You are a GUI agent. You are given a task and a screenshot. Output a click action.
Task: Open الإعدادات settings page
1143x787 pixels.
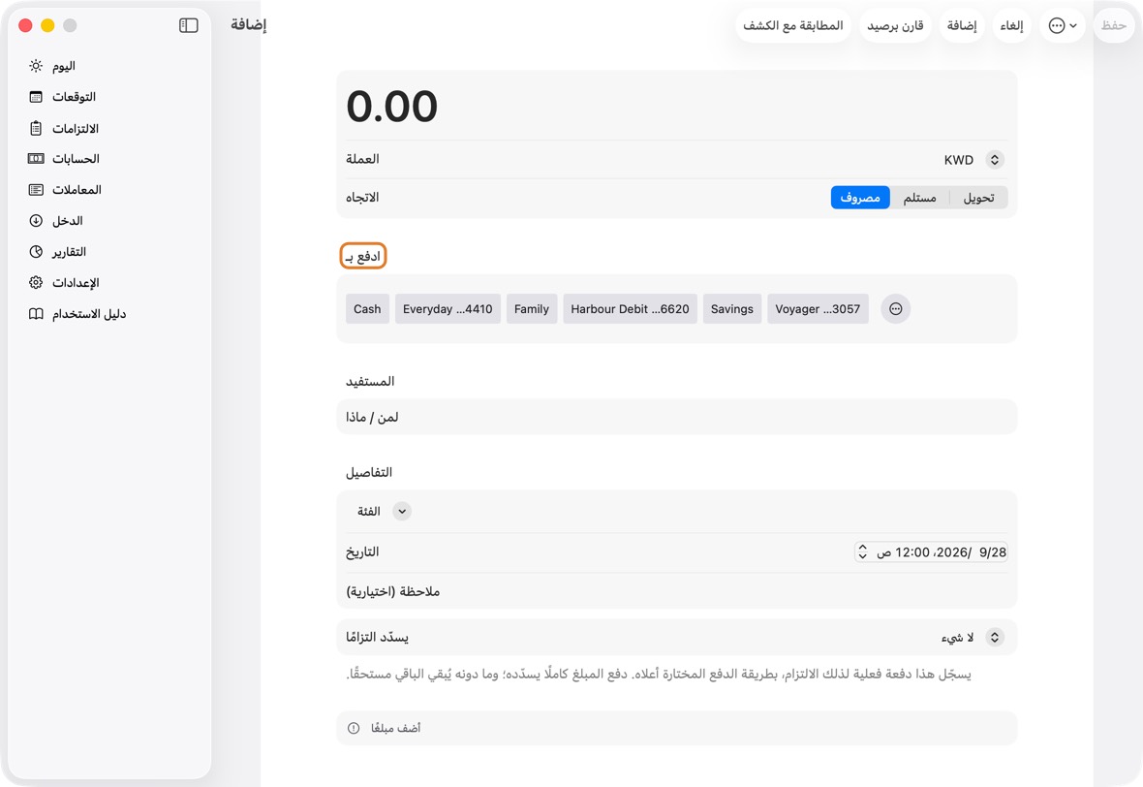[76, 283]
